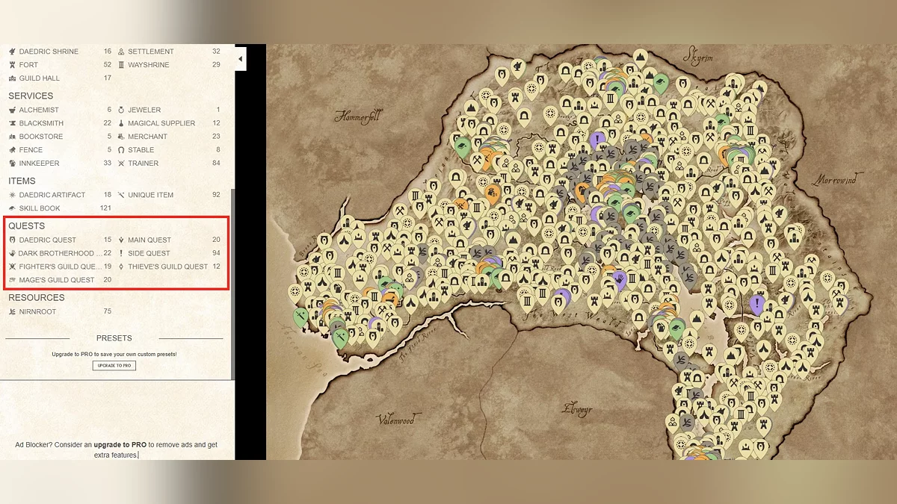Select the Stable horseshoe icon

coord(121,150)
